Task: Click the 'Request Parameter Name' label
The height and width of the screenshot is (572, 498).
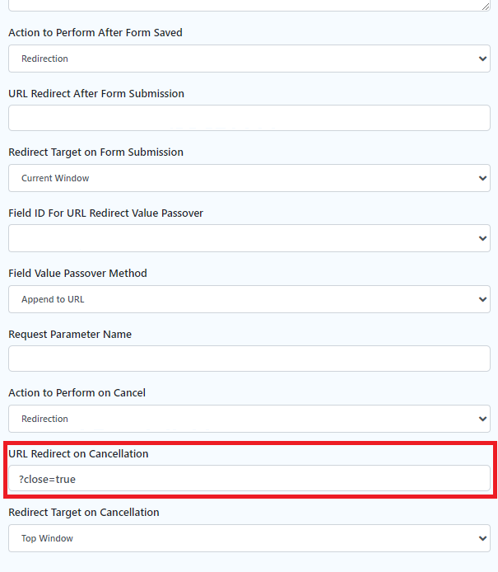Action: tap(70, 334)
